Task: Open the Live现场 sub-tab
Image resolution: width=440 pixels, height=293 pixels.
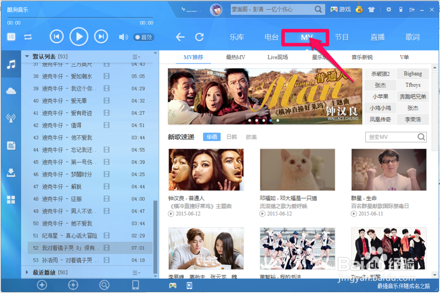Action: pyautogui.click(x=278, y=57)
